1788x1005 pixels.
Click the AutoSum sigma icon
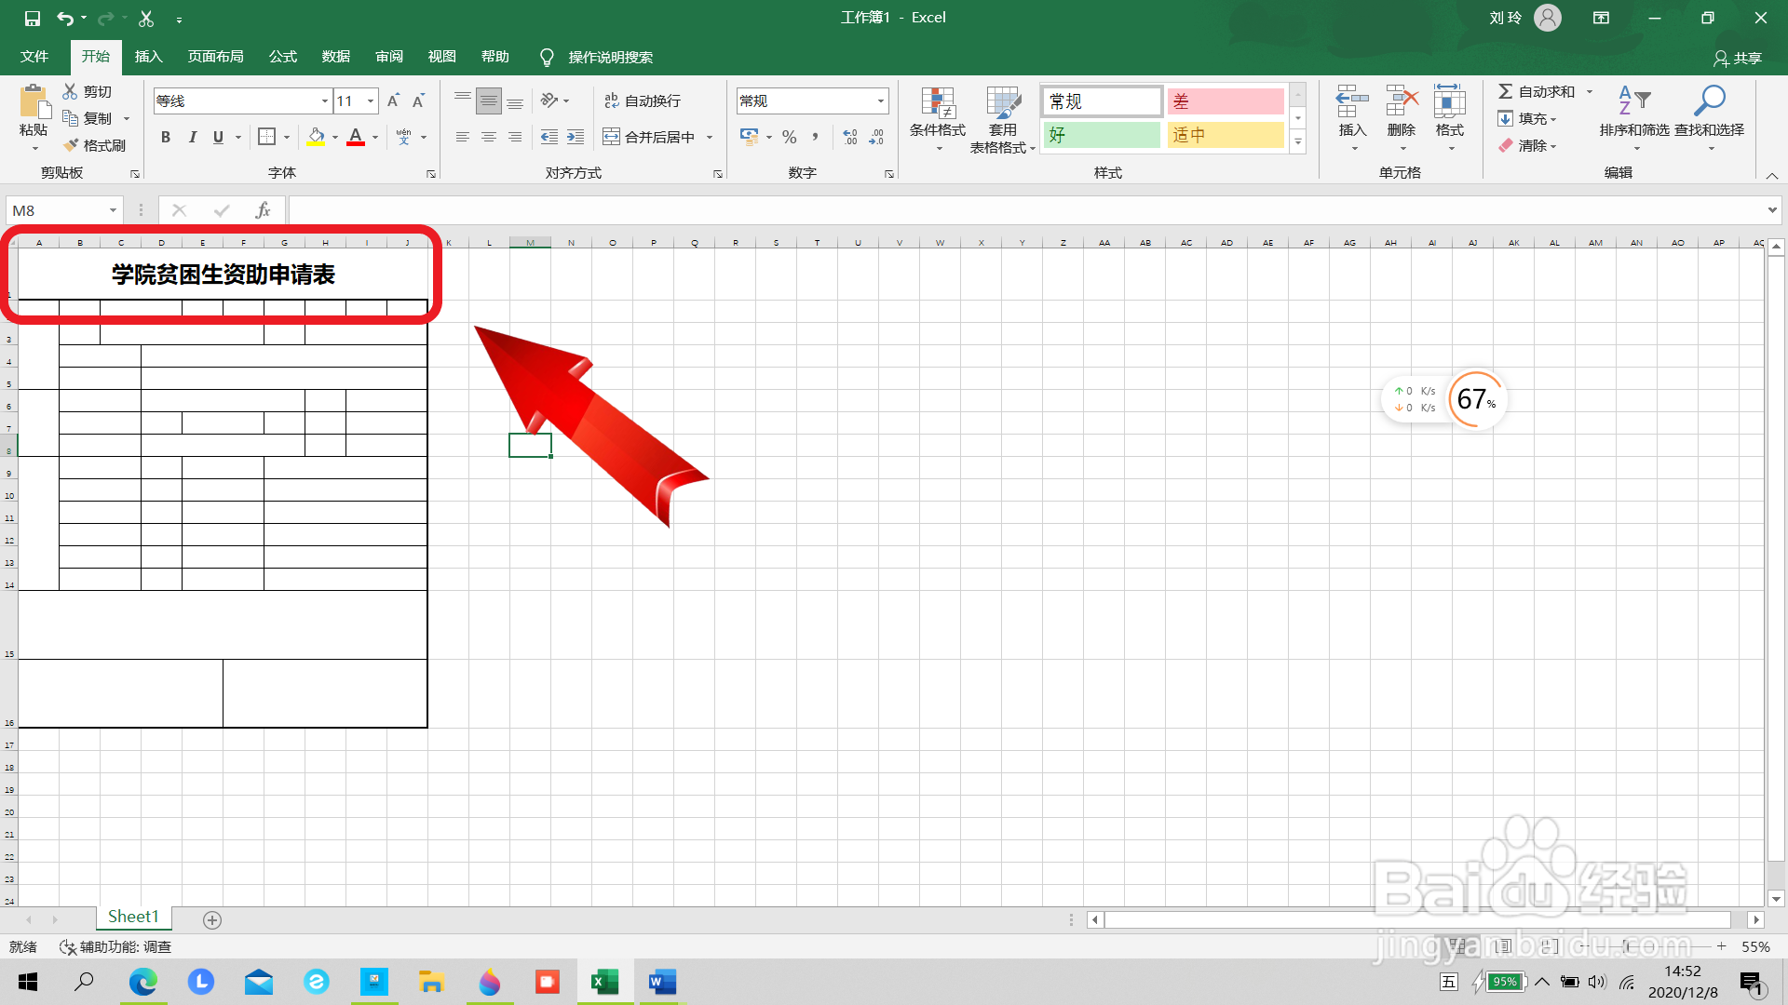[1505, 91]
